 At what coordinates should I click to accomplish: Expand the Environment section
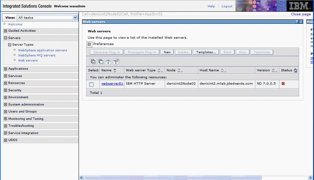tap(6, 97)
